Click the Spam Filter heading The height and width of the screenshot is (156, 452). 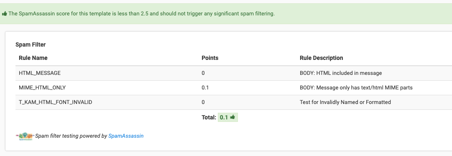31,45
